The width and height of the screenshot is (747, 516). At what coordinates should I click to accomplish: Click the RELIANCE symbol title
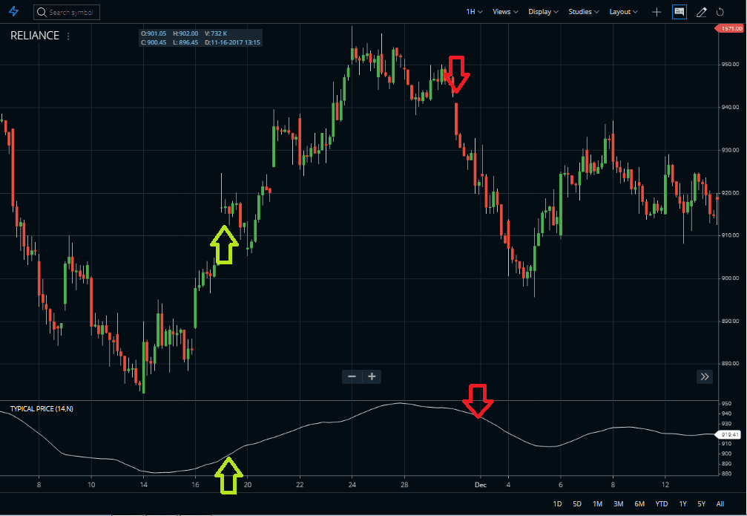35,36
